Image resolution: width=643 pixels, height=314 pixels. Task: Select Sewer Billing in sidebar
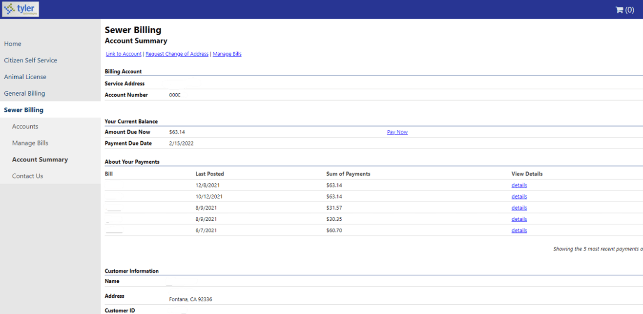point(23,110)
